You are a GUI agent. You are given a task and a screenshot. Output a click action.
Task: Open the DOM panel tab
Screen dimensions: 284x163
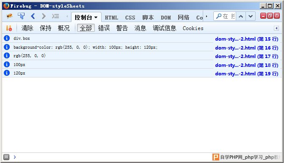[166, 17]
